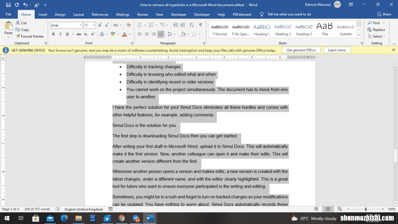Copy the selected text
The height and width of the screenshot is (224, 398).
click(22, 30)
